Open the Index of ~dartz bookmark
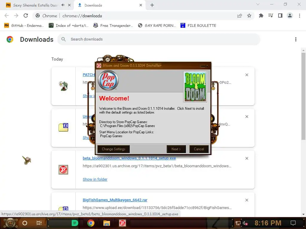 pyautogui.click(x=68, y=26)
